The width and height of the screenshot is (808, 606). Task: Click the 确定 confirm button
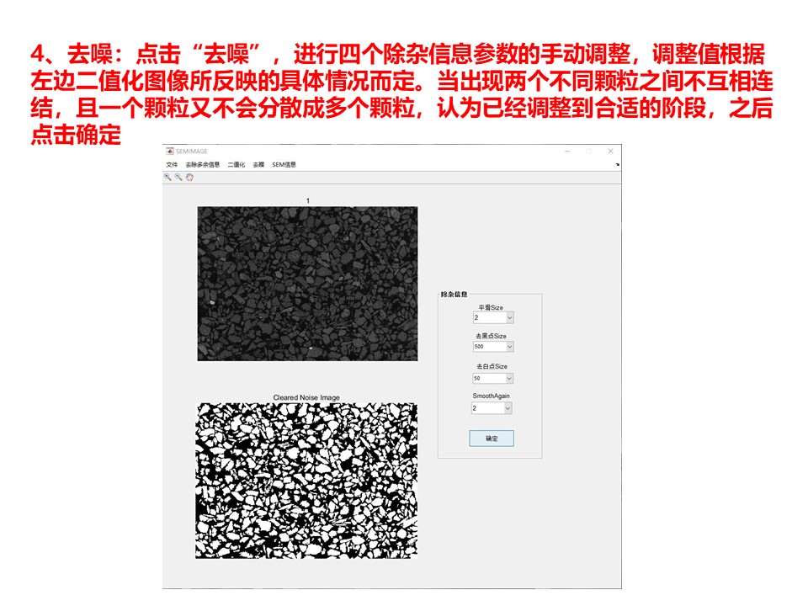point(492,439)
